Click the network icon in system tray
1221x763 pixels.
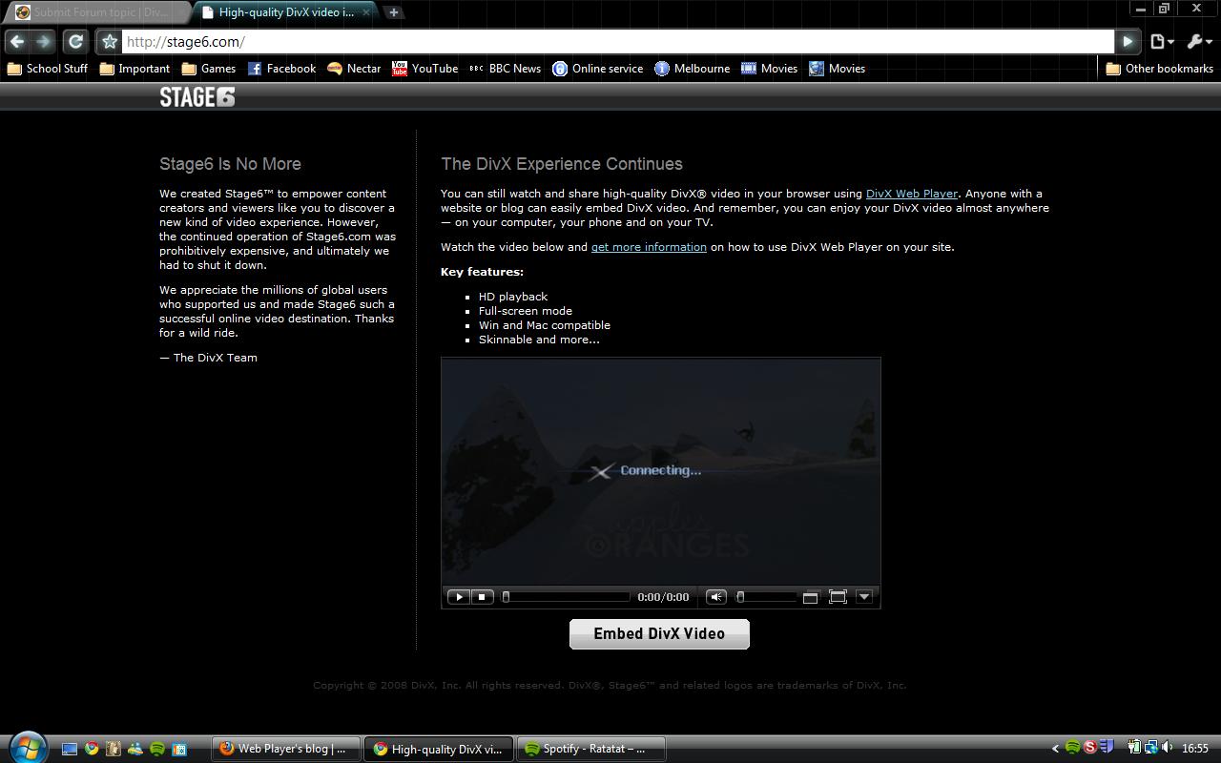[1151, 749]
